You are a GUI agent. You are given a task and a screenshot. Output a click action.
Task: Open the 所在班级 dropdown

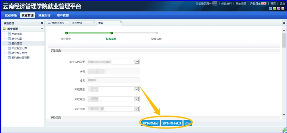(137, 109)
